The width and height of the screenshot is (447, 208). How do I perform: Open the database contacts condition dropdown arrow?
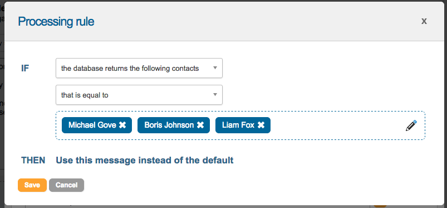(x=215, y=68)
